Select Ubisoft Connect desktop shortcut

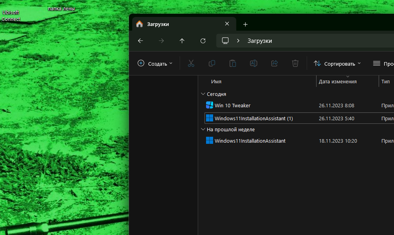11,16
